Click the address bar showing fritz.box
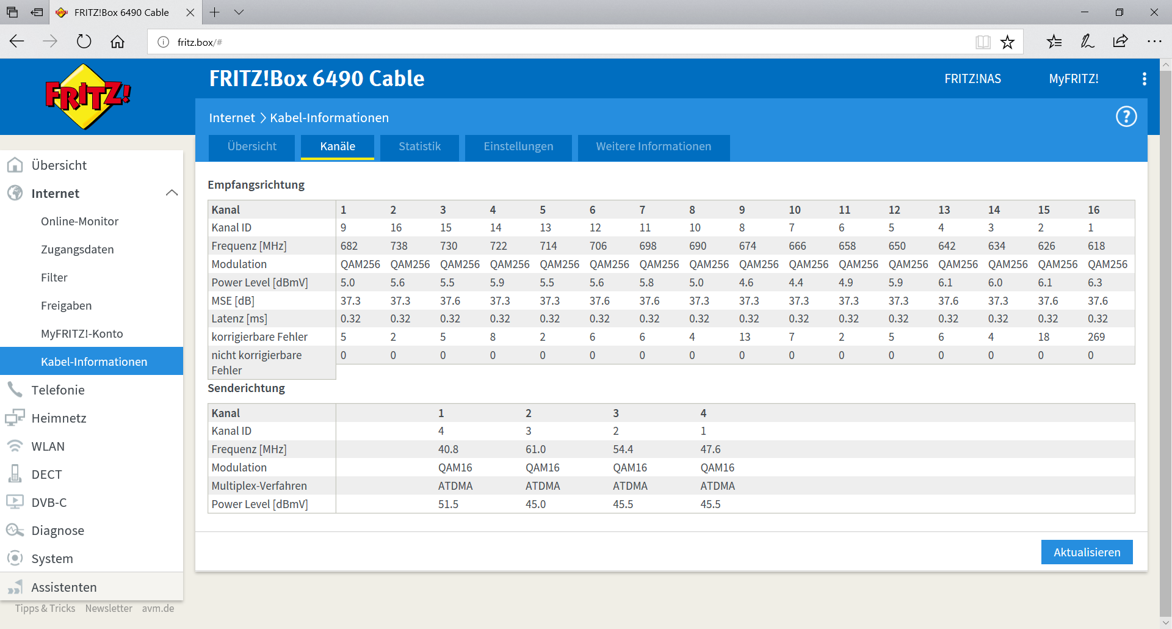 tap(549, 42)
